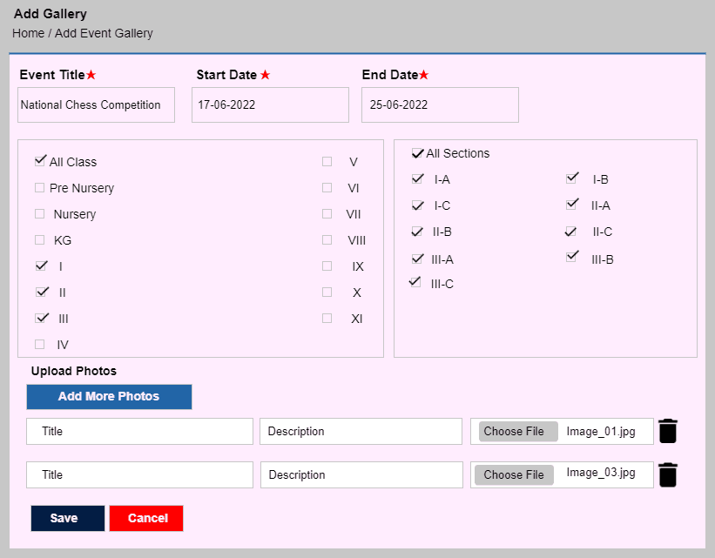Click Description field in Image_03.jpg row

[x=361, y=475]
